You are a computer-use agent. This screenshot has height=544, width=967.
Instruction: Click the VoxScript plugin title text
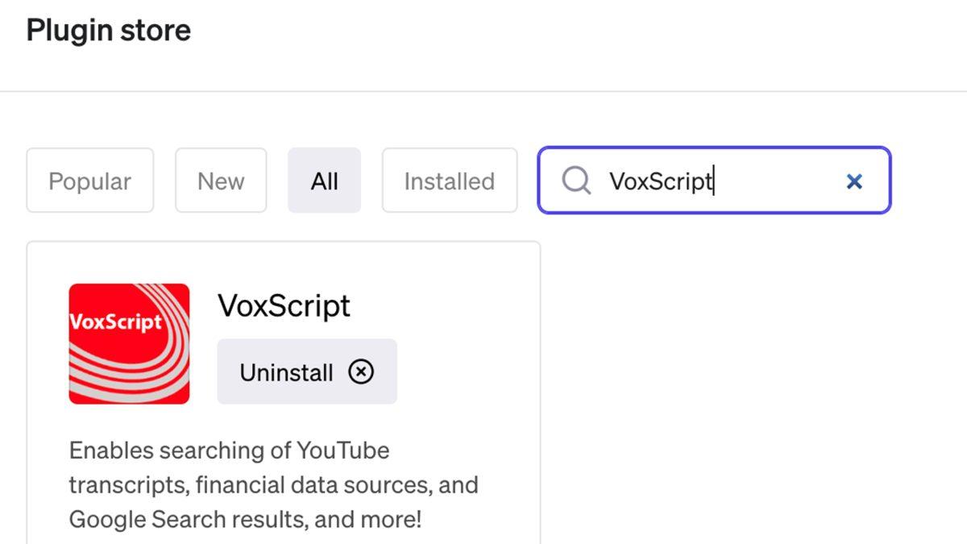pyautogui.click(x=284, y=306)
